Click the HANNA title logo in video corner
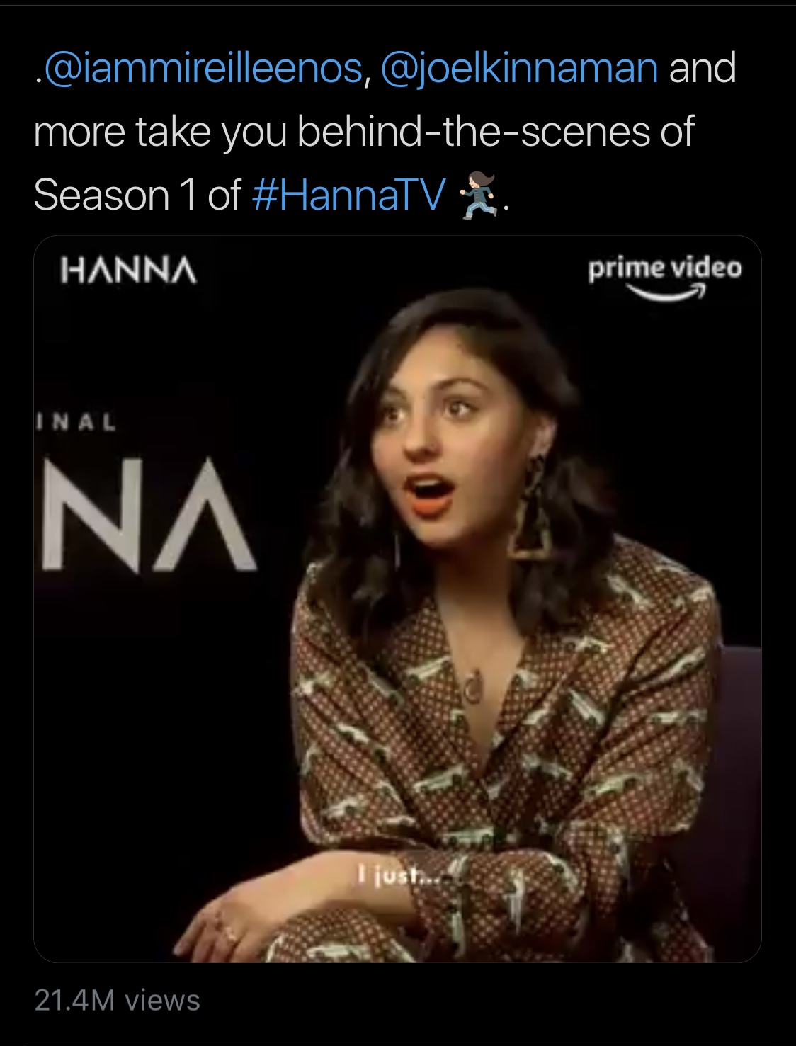The image size is (796, 1046). (x=129, y=271)
